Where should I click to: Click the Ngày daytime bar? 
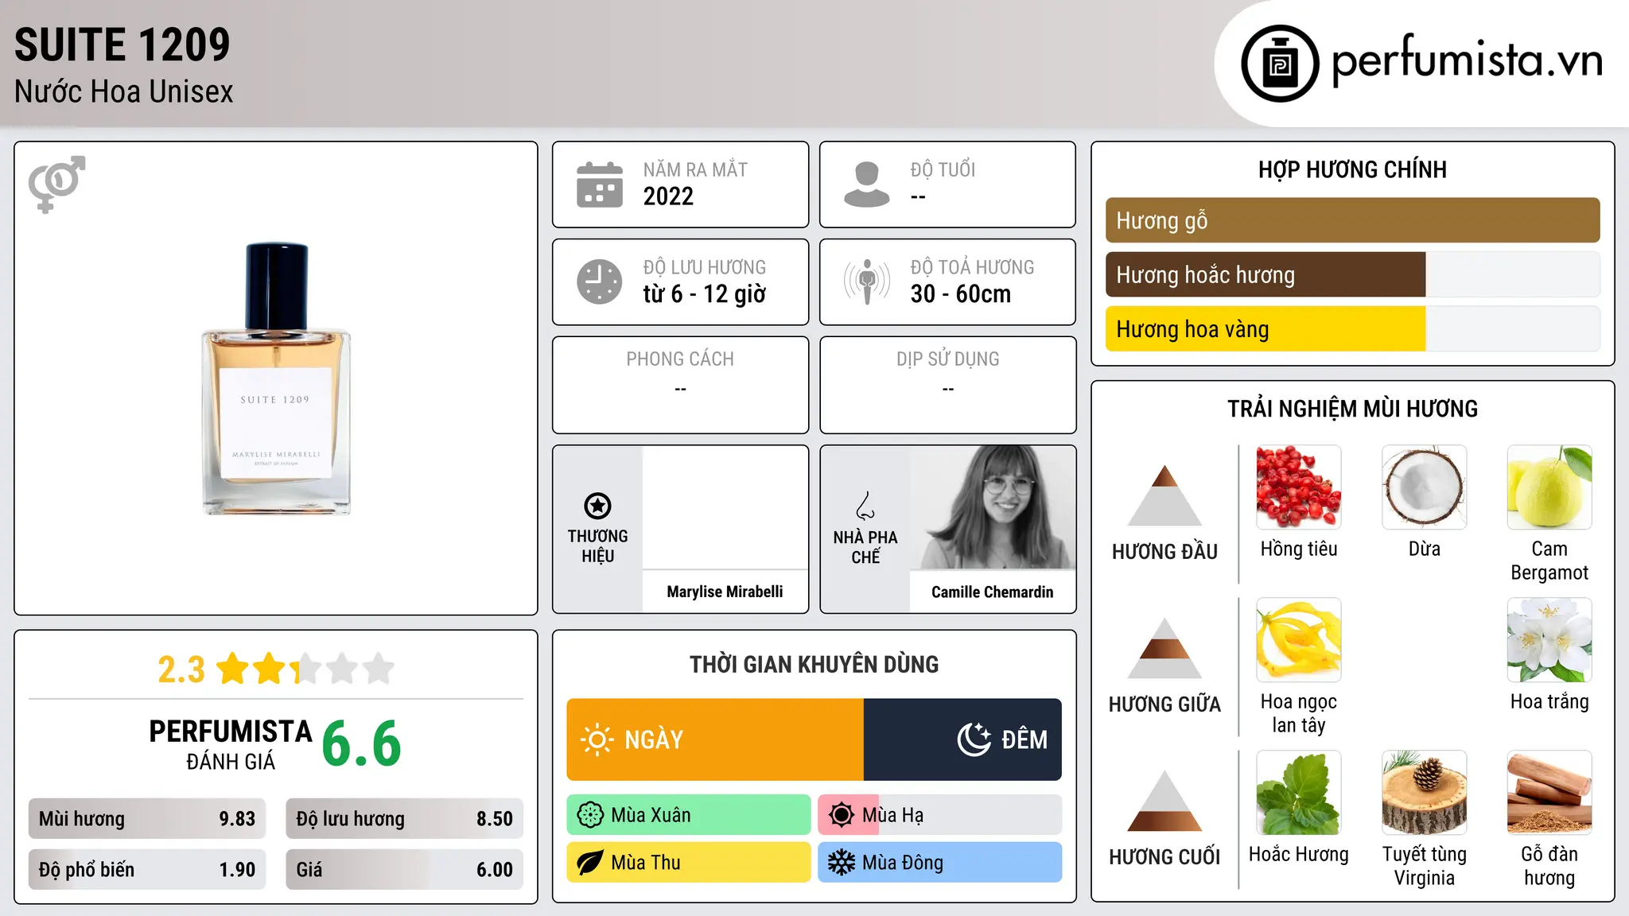coord(715,739)
